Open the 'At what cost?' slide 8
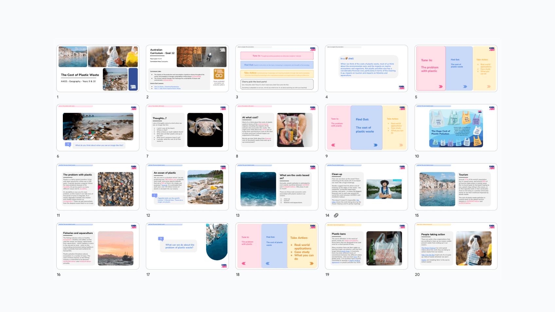The image size is (555, 312). click(x=277, y=128)
